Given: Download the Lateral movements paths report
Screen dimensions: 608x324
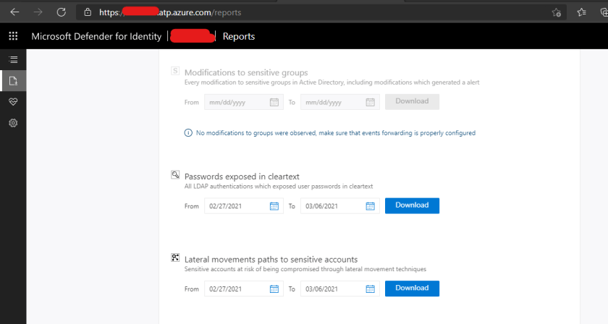Looking at the screenshot, I should (412, 288).
